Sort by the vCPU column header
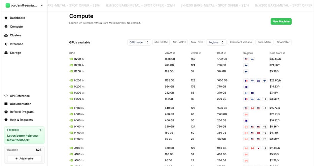Viewport: 315px width, 166px height. point(196,53)
